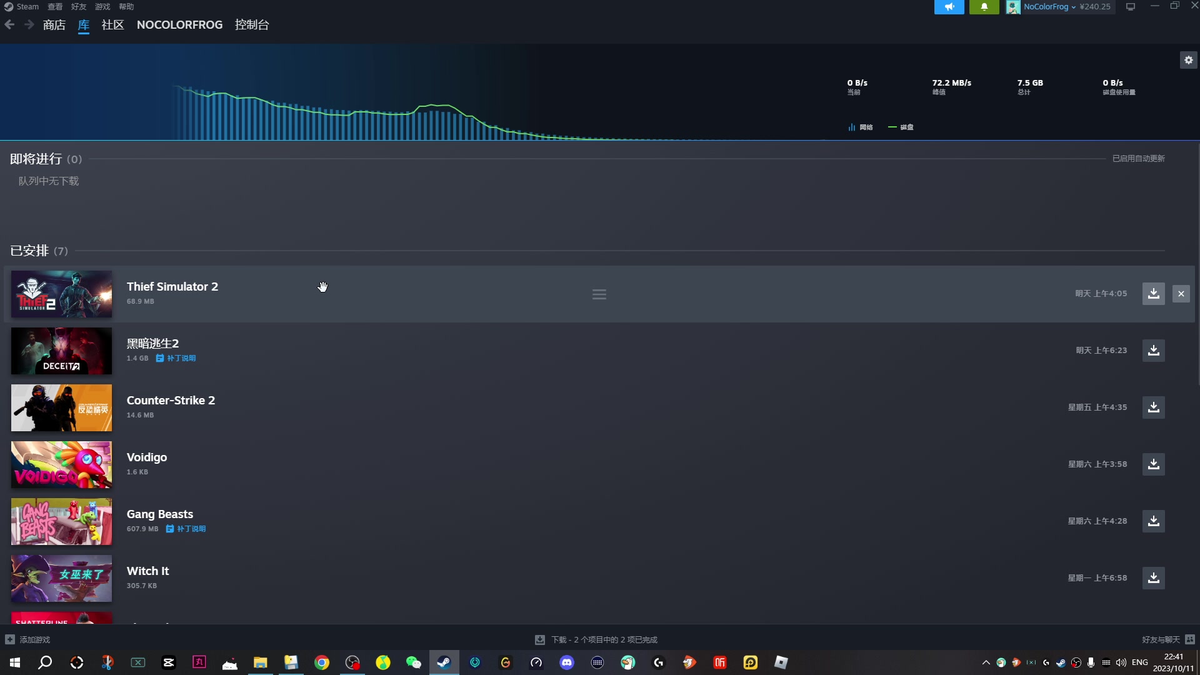Open the Windows Start menu

pos(15,662)
